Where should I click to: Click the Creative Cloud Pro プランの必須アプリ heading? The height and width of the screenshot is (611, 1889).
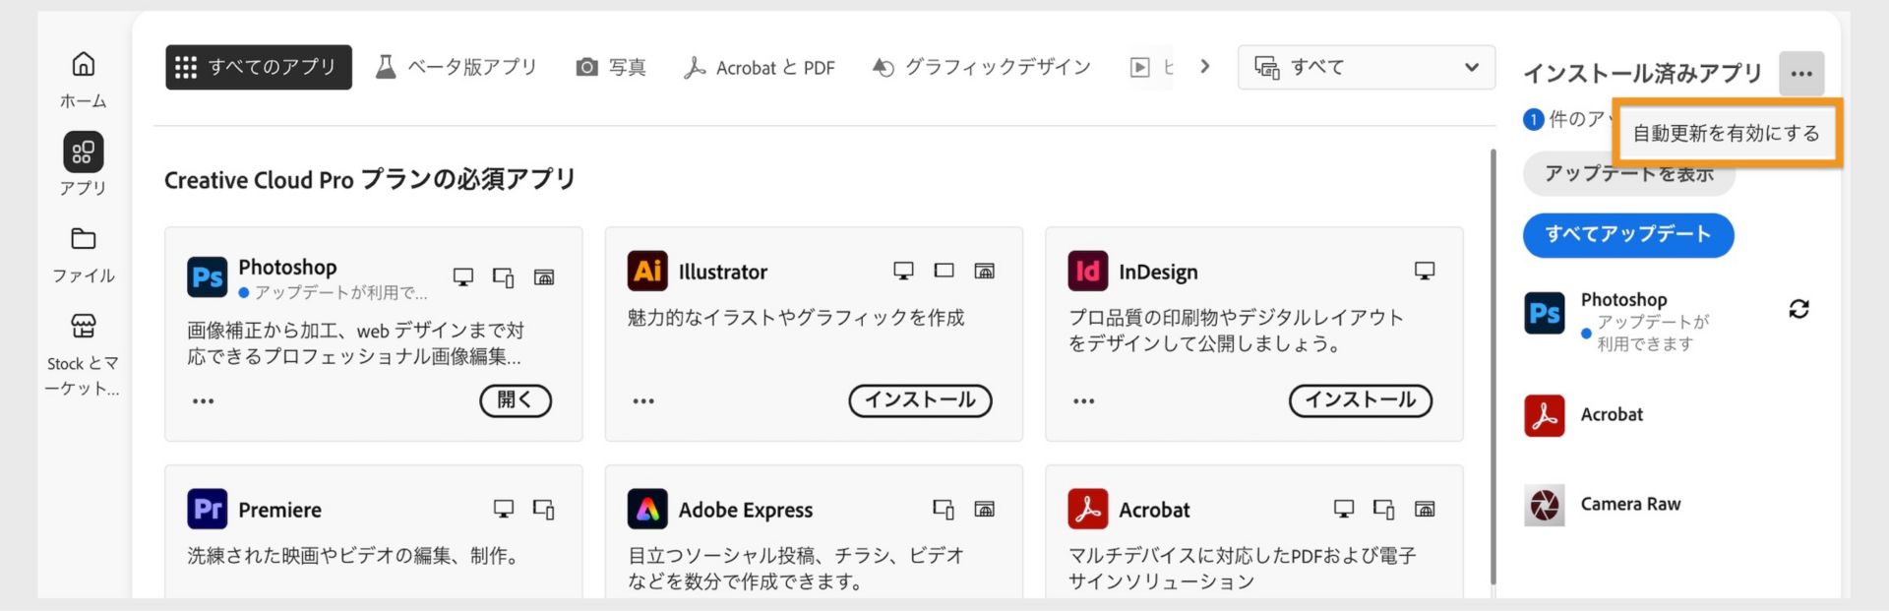click(x=370, y=180)
